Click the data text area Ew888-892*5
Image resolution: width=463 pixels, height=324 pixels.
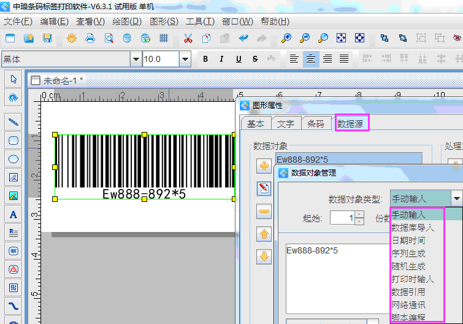point(338,279)
